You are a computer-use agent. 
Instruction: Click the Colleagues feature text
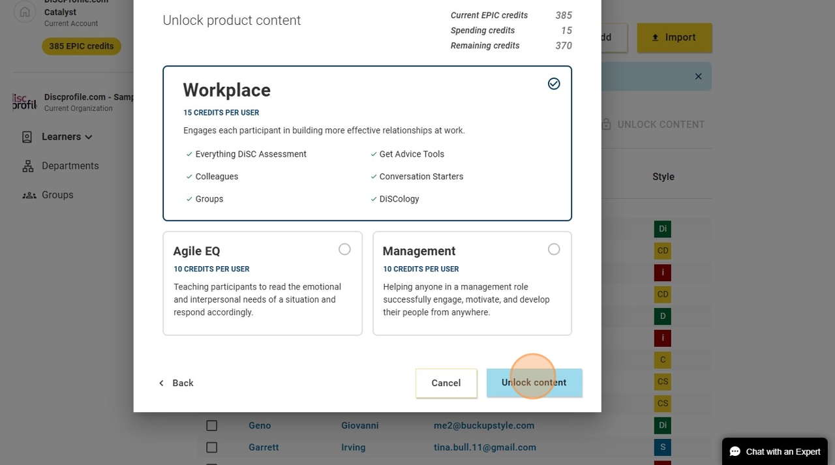(x=217, y=177)
